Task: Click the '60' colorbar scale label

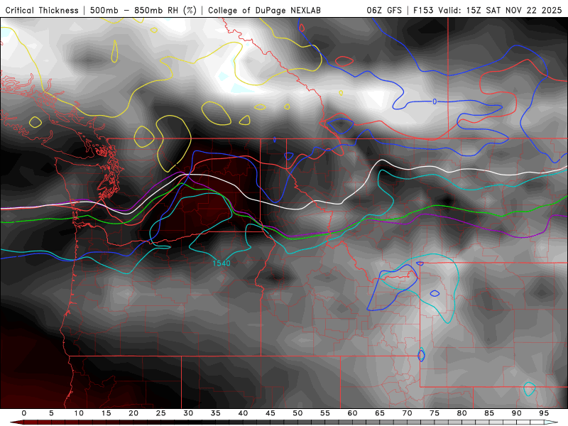Action: coord(352,413)
